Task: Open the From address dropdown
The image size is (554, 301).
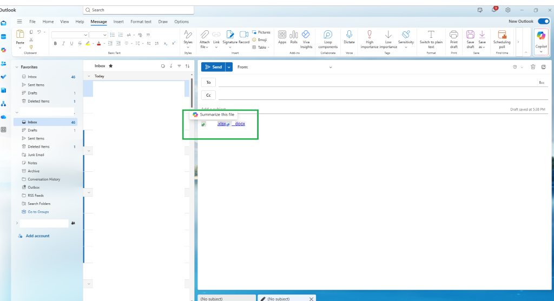Action: pos(331,68)
